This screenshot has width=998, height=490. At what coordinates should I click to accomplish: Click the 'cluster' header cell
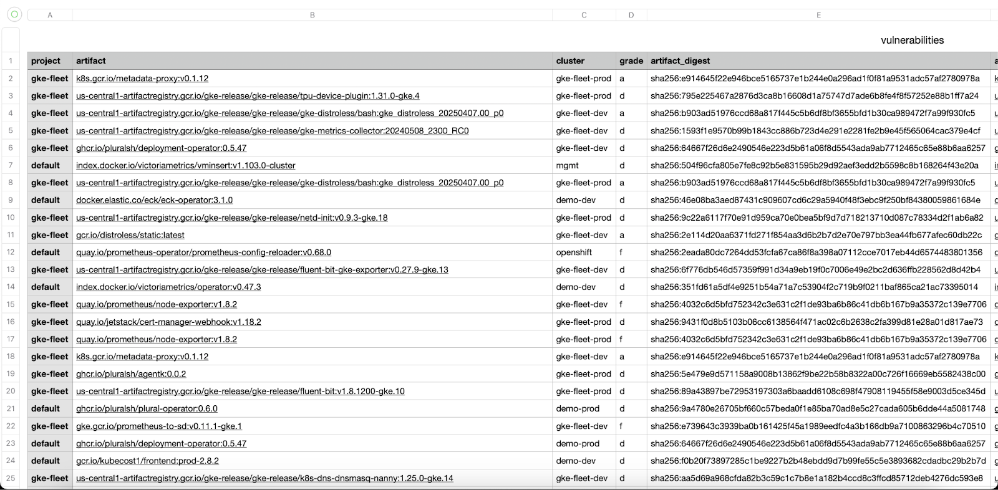(584, 61)
